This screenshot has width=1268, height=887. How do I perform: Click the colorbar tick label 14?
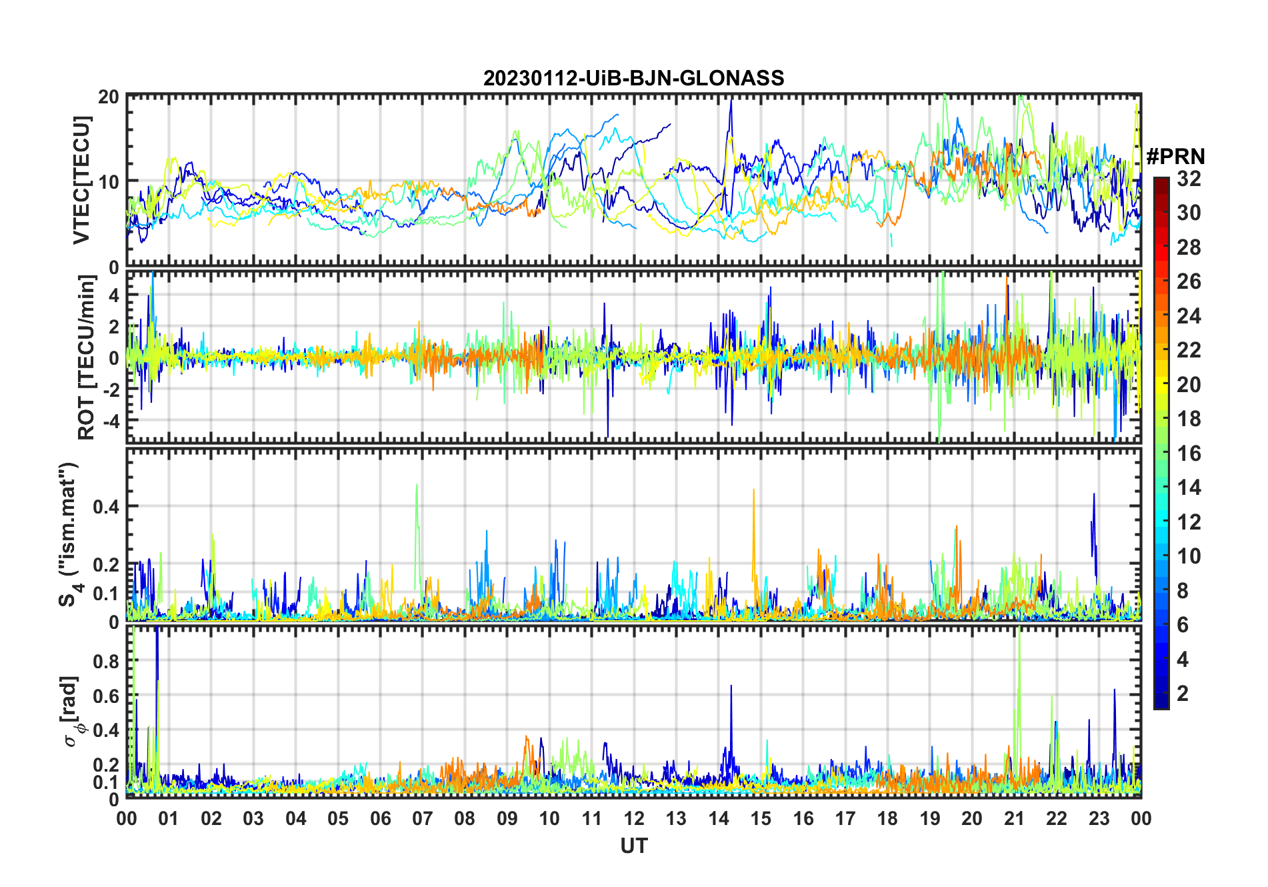[x=1189, y=488]
